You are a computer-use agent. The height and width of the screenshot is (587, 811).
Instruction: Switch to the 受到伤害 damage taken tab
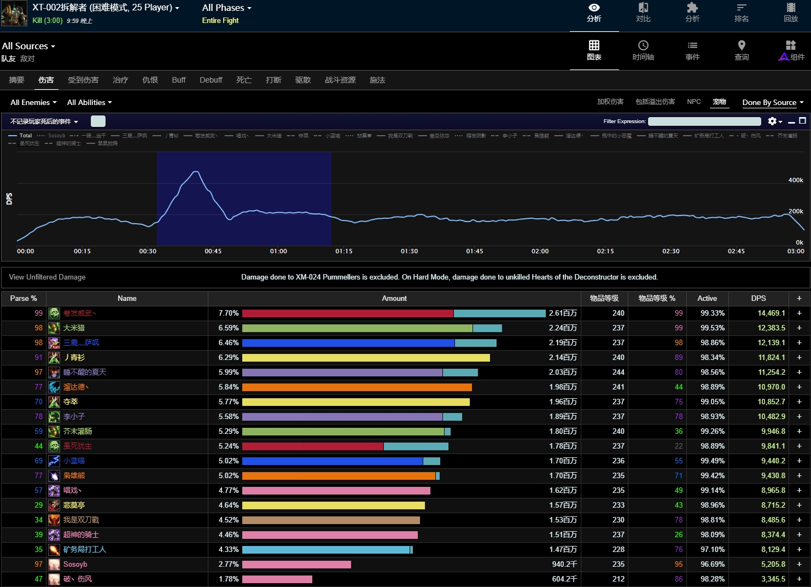83,80
